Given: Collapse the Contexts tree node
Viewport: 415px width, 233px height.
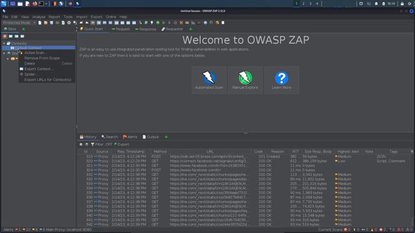Looking at the screenshot, I should coord(4,43).
